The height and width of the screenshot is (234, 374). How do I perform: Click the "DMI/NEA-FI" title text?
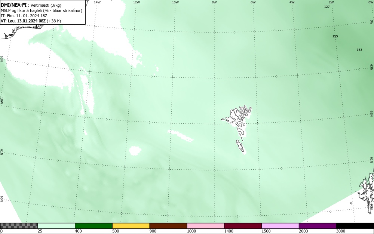pos(13,5)
